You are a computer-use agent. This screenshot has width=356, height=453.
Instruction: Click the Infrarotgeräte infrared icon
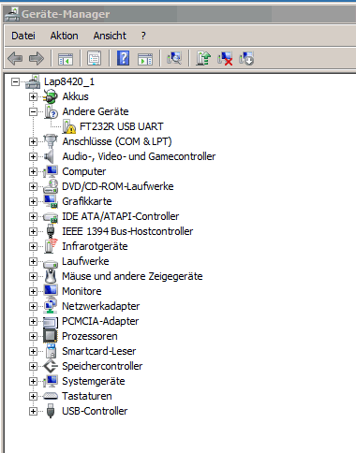tap(51, 246)
